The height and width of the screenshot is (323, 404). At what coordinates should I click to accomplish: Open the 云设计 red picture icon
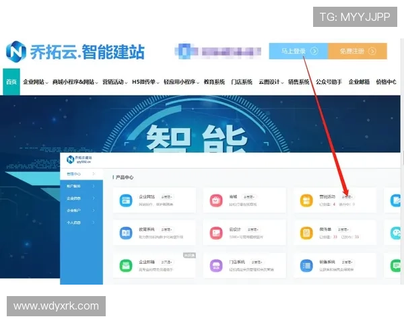coord(216,233)
